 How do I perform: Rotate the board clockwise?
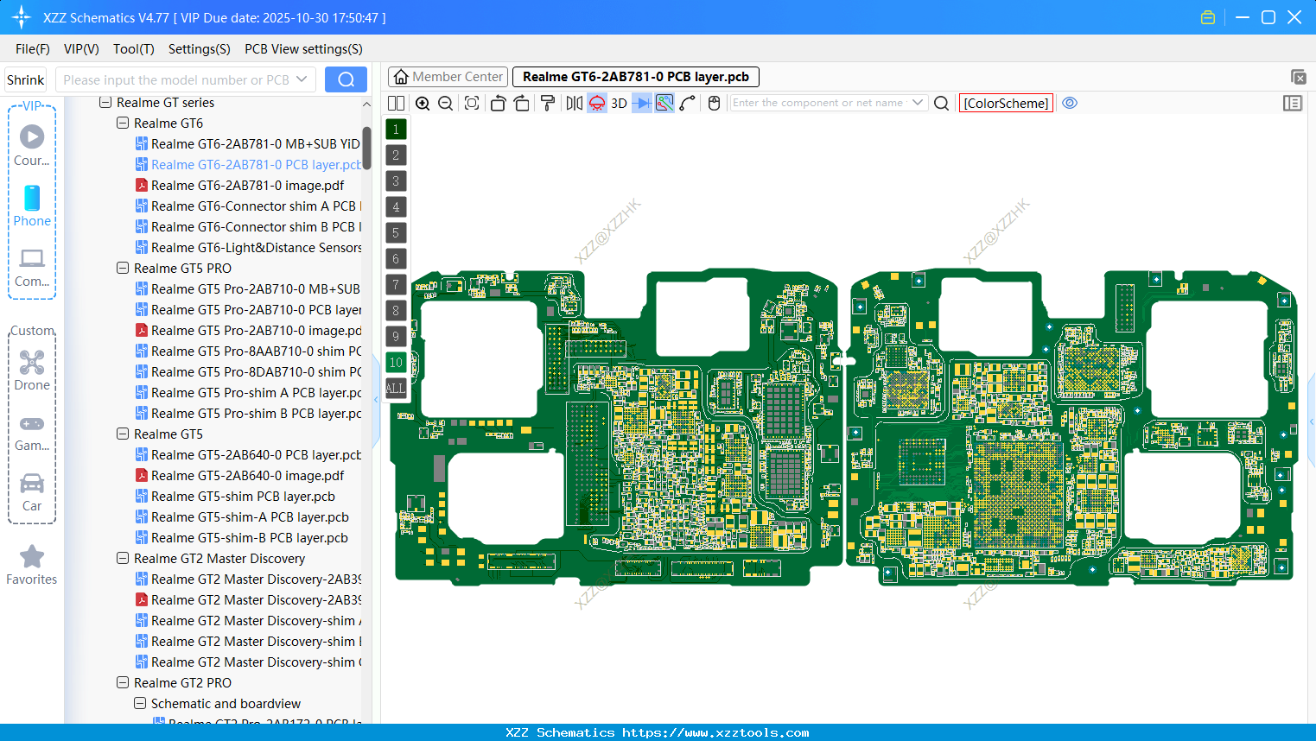click(x=522, y=104)
